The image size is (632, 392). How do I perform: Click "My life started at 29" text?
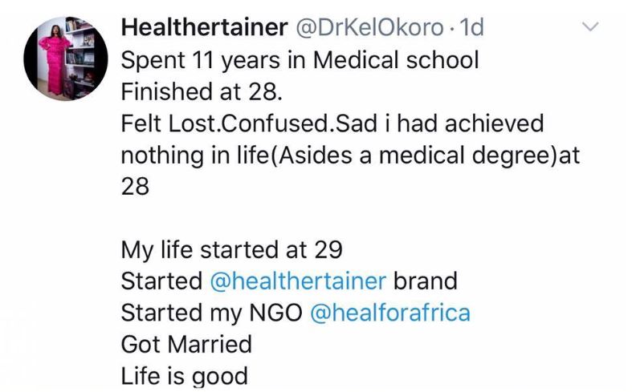pyautogui.click(x=232, y=250)
